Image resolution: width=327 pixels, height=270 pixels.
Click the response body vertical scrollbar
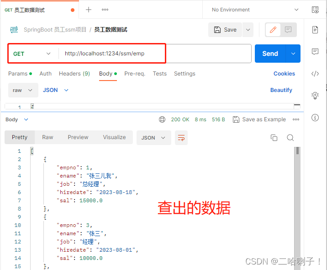[297, 208]
